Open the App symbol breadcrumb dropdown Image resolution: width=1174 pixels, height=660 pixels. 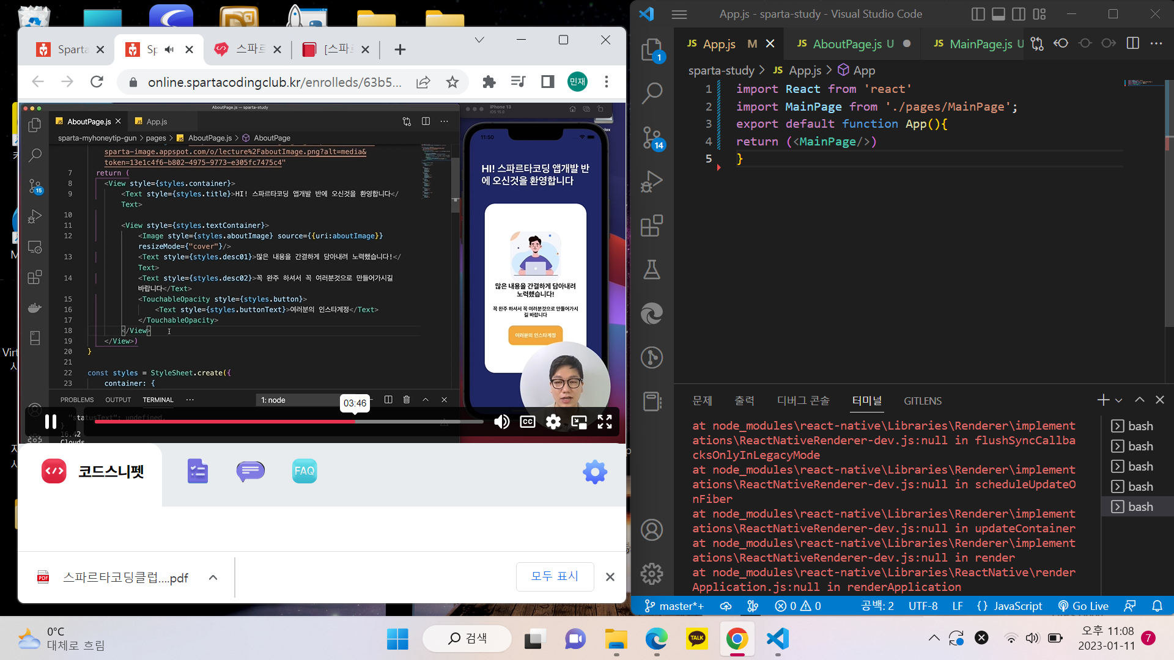click(x=857, y=70)
